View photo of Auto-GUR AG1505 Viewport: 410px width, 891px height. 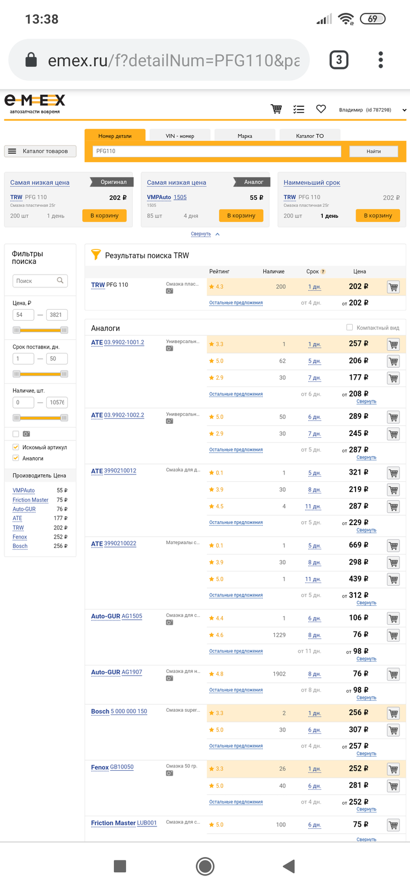point(169,623)
